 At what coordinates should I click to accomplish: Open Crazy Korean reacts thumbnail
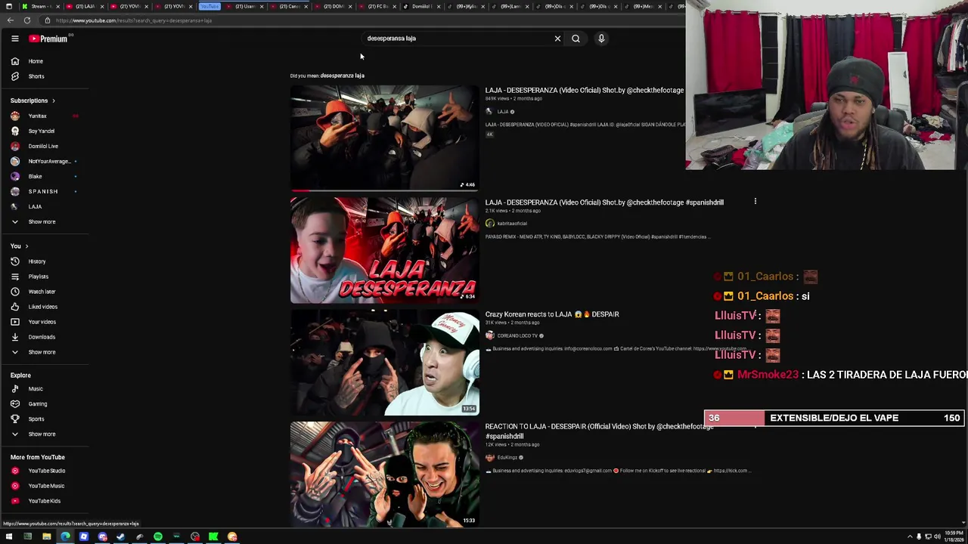tap(384, 363)
